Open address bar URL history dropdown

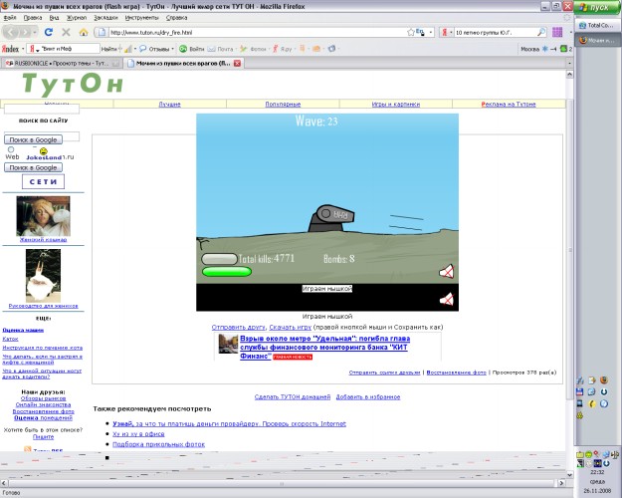431,33
